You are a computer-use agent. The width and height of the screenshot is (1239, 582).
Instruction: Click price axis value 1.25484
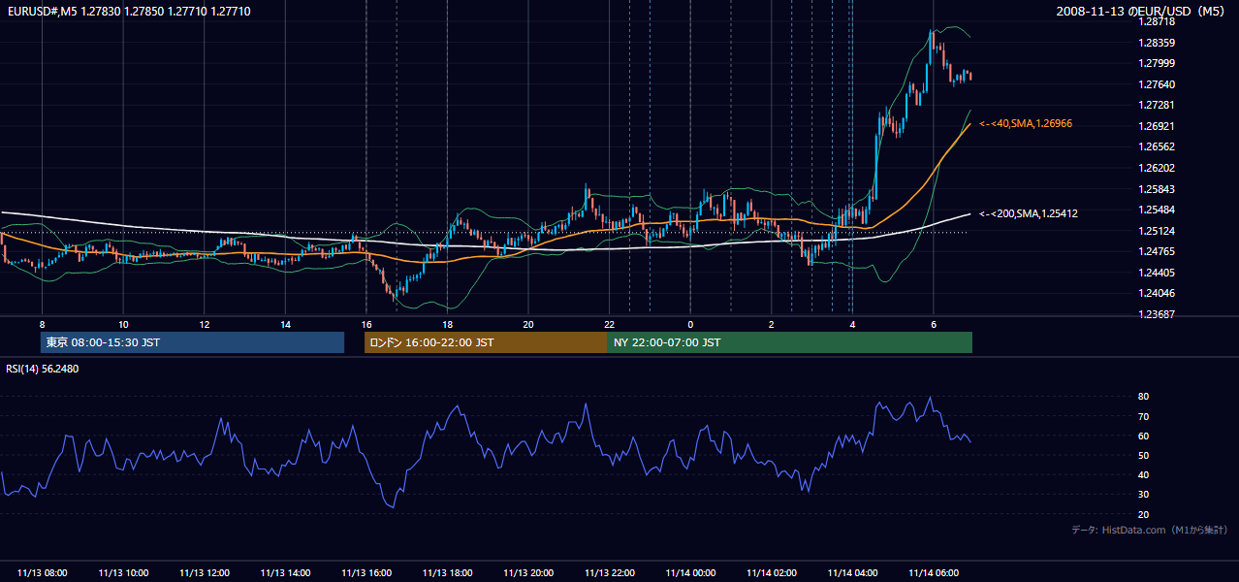point(1157,210)
